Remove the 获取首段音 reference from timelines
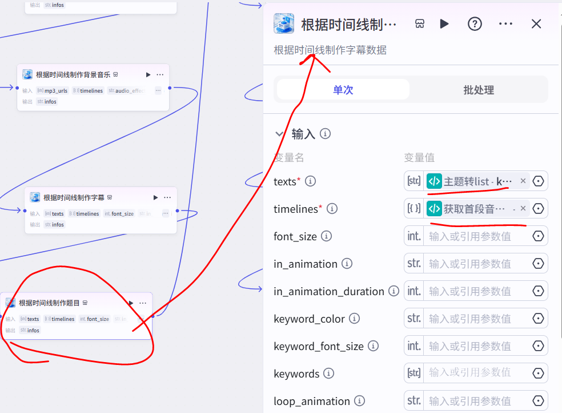The image size is (562, 413). tap(523, 208)
